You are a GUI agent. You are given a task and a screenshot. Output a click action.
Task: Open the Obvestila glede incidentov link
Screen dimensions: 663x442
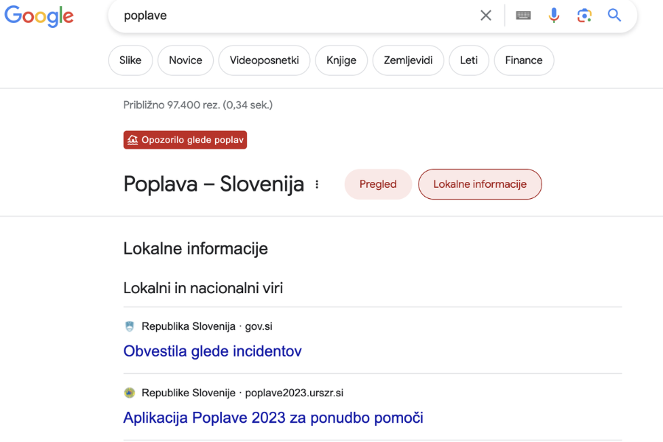tap(212, 351)
